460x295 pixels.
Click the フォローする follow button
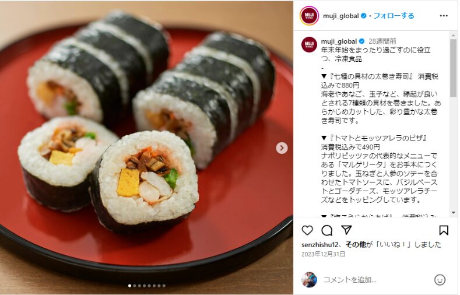point(394,16)
